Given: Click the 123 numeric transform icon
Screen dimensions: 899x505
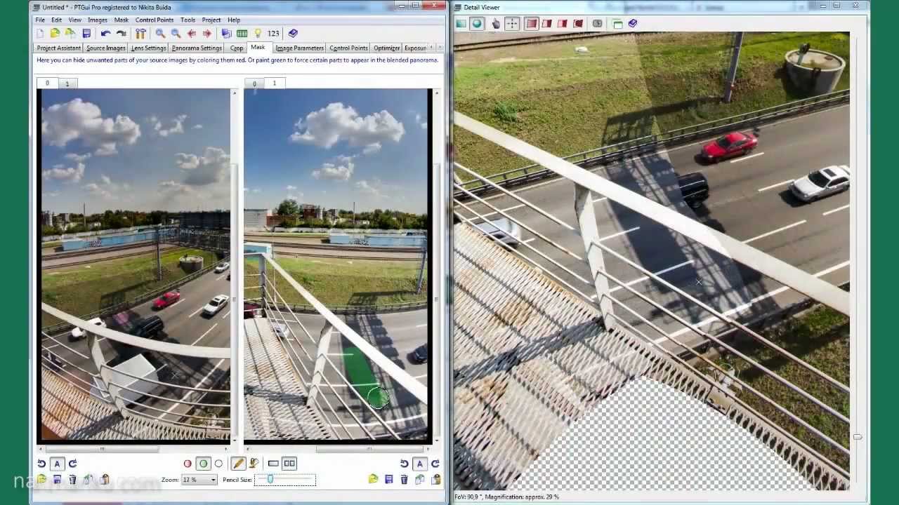Looking at the screenshot, I should click(x=273, y=34).
